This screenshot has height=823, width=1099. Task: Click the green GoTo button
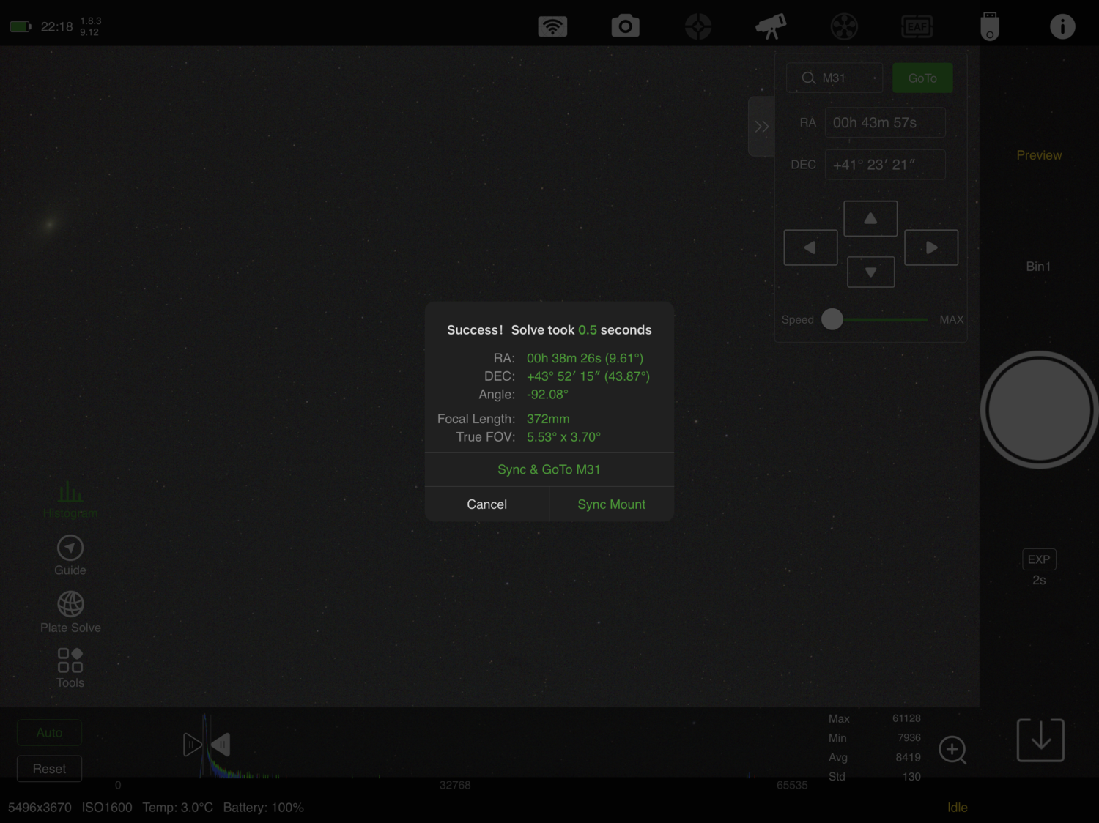coord(922,78)
